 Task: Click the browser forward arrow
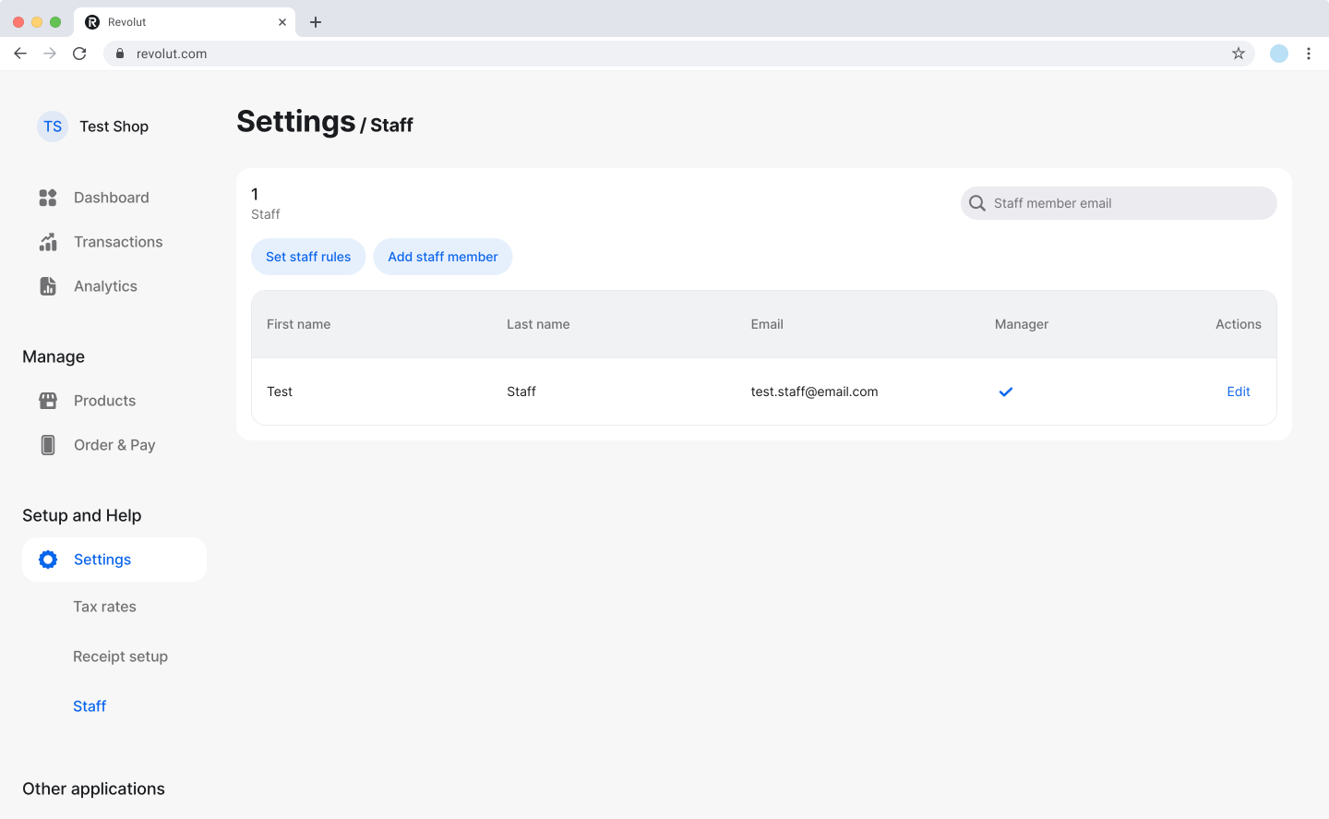coord(50,54)
